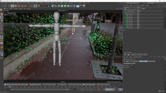The height and width of the screenshot is (93, 166).
Task: Open Render Settings icon
Action: 49,6
